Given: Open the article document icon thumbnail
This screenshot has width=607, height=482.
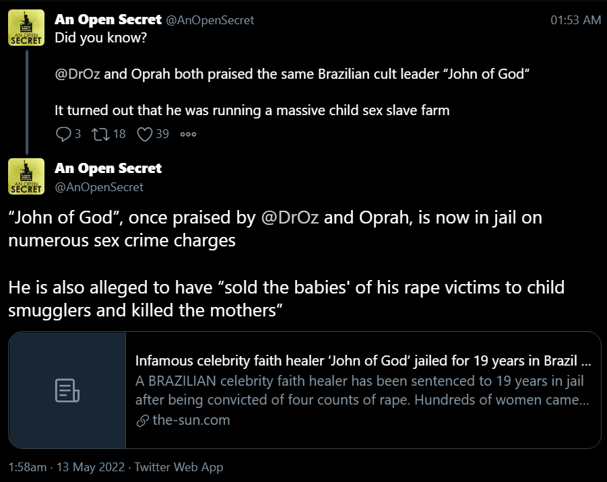Looking at the screenshot, I should (x=67, y=390).
